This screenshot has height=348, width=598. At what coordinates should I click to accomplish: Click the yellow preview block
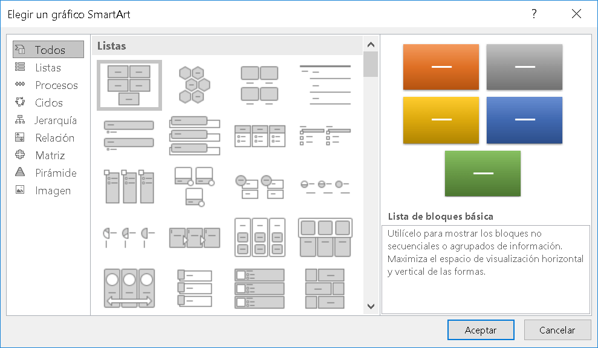coord(441,120)
